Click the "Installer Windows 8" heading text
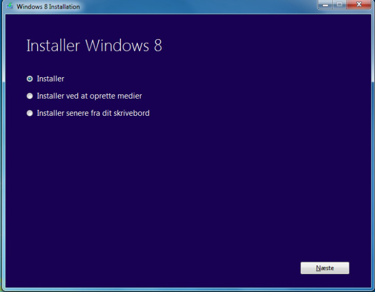Viewport: 375px width, 292px height. click(94, 45)
